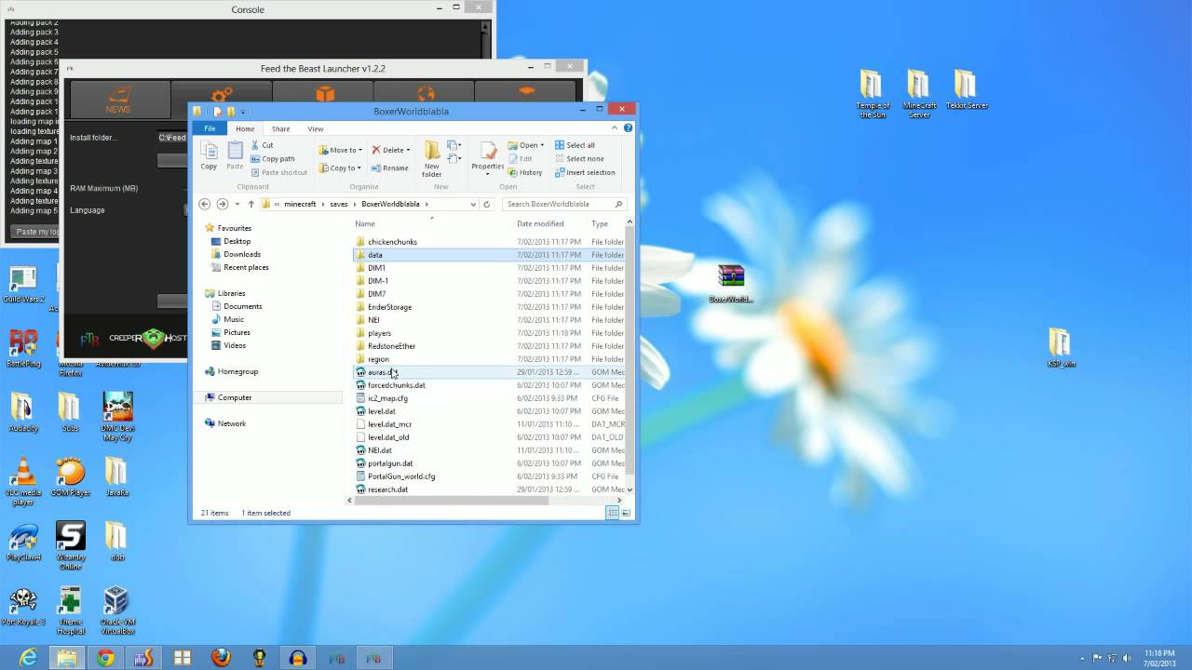Select the Oracle VM VirtualBox desktop icon
This screenshot has width=1192, height=670.
point(115,610)
